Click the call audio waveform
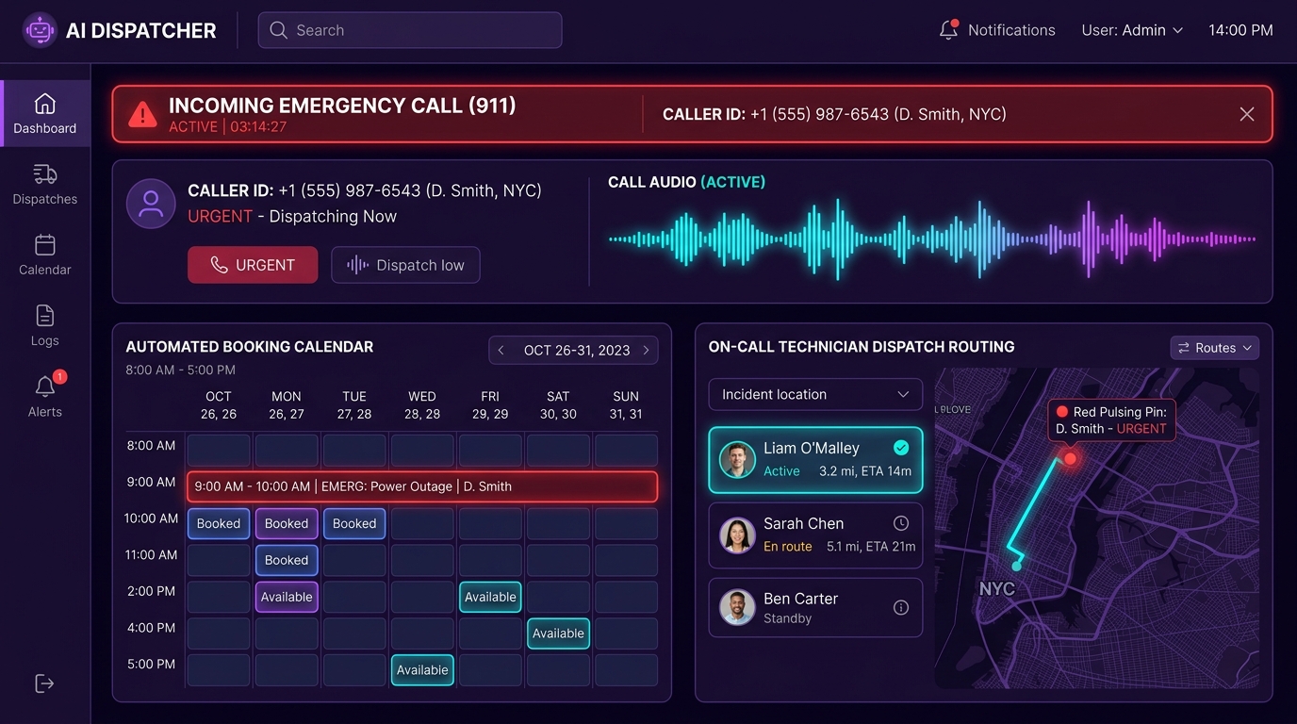 931,239
